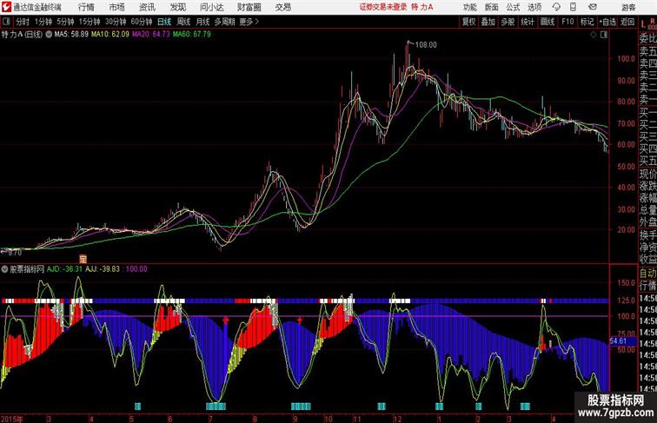Click the F10 button

[x=567, y=22]
